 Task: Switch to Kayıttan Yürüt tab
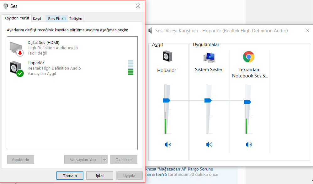[x=17, y=18]
